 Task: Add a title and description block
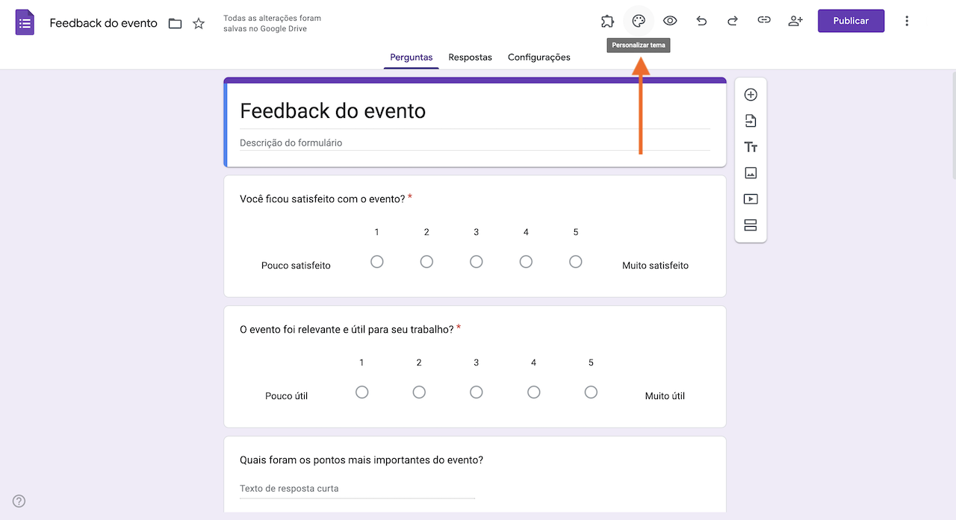(751, 147)
